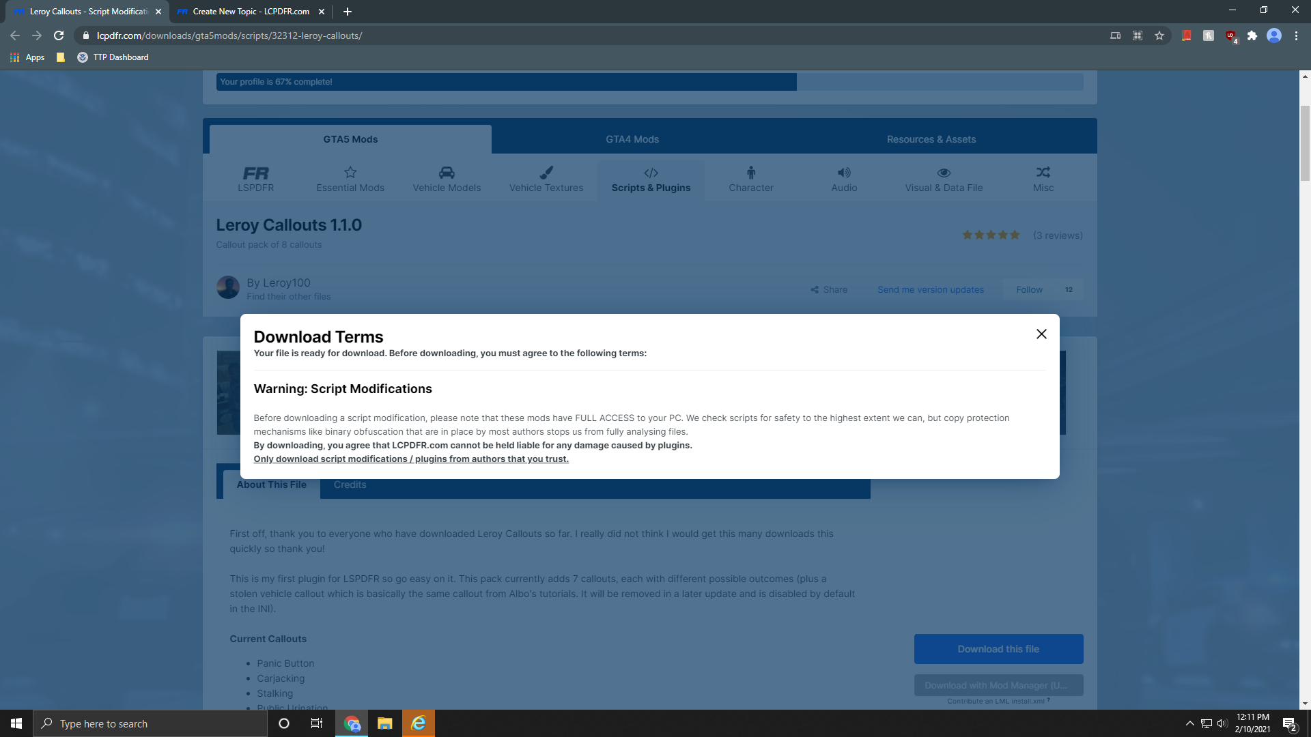Open the Audio speaker icon category
This screenshot has height=737, width=1311.
[844, 173]
